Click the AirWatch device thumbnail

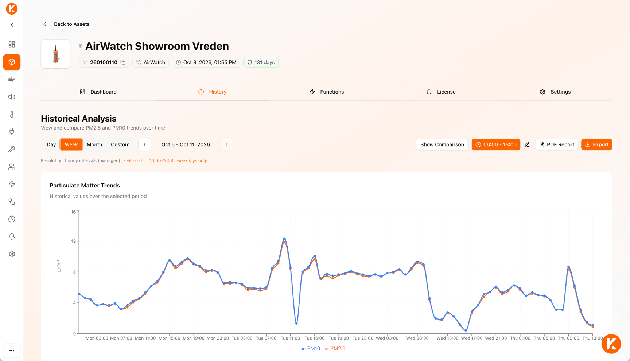point(55,54)
